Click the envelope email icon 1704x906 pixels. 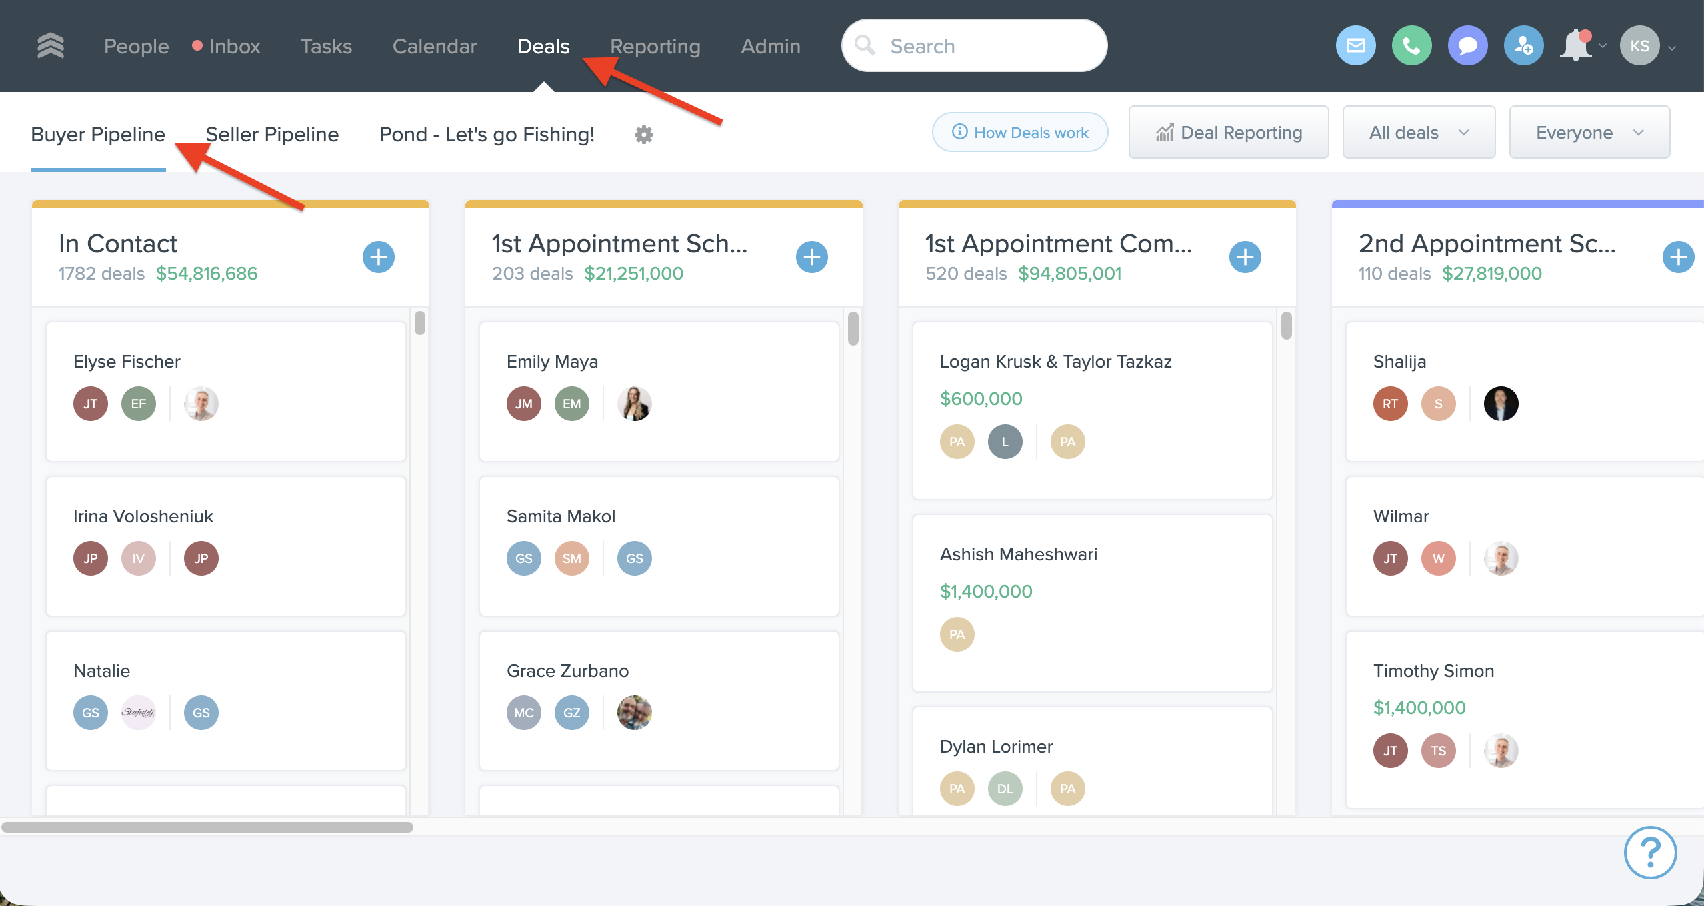pyautogui.click(x=1355, y=46)
